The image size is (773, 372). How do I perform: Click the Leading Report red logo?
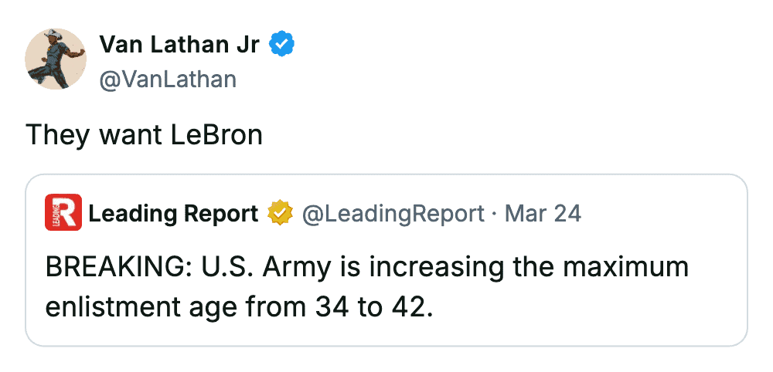click(63, 213)
